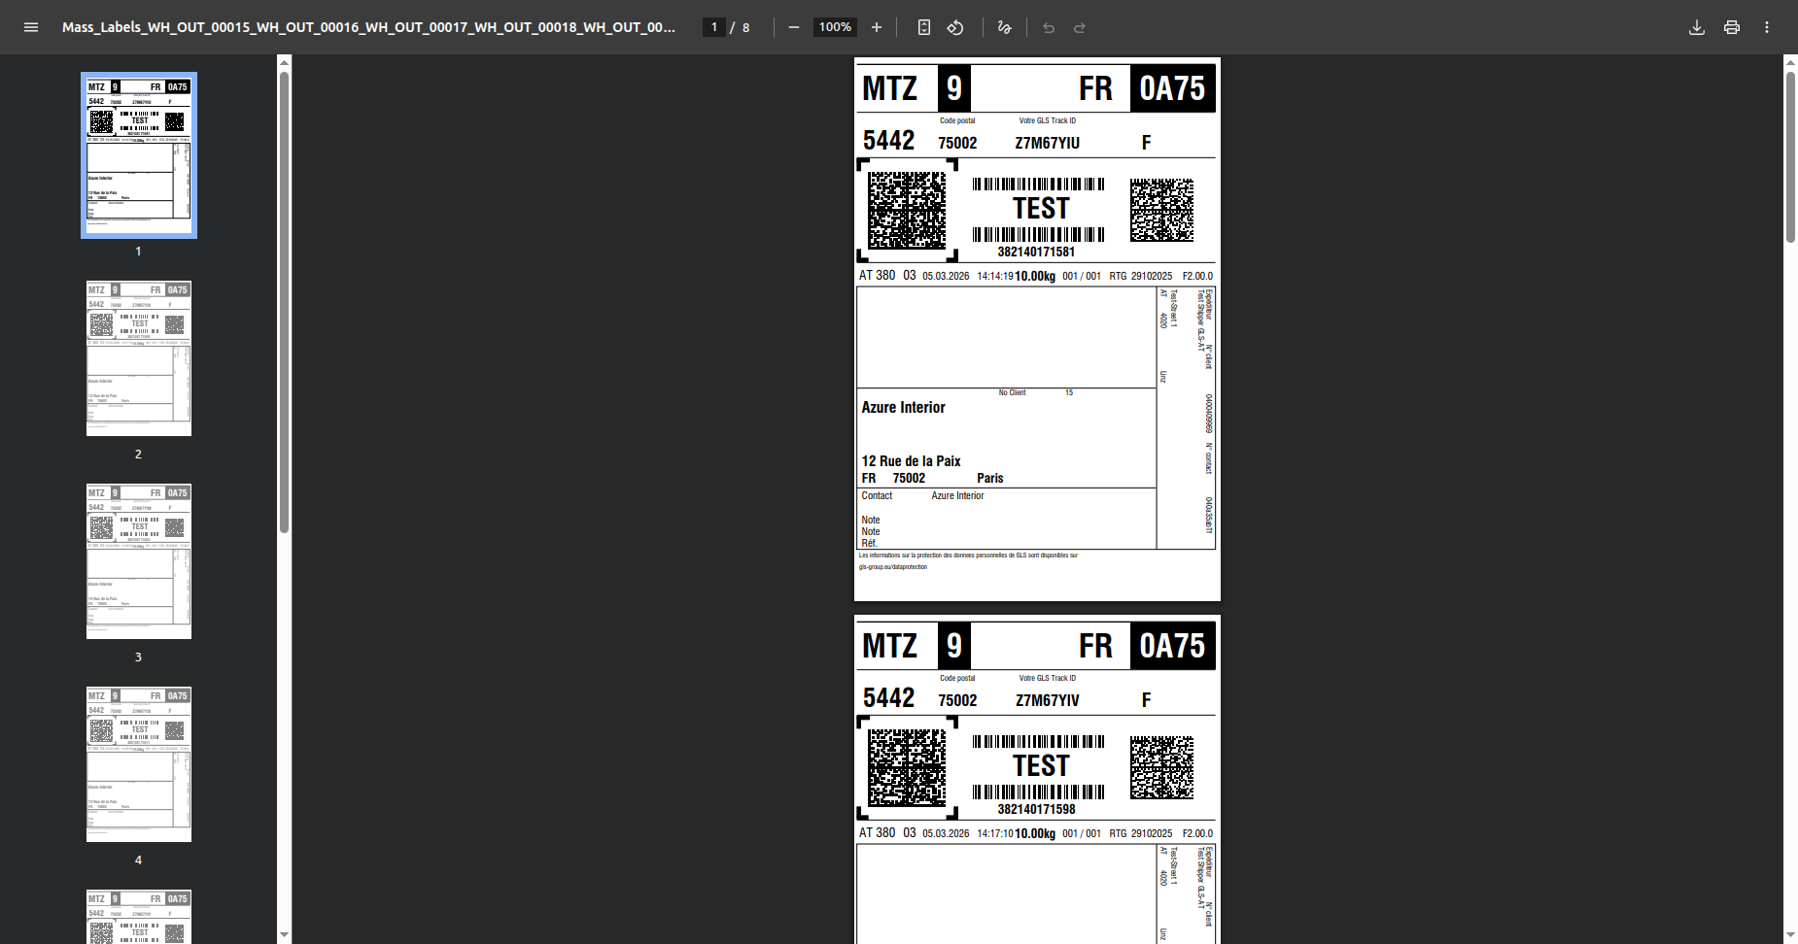Activate the draw annotation tool
This screenshot has width=1798, height=944.
coord(1005,27)
